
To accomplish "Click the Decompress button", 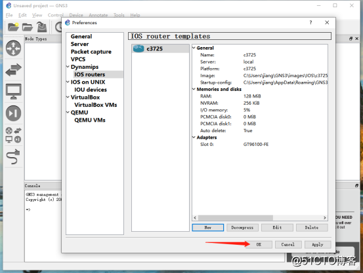I will point(242,228).
